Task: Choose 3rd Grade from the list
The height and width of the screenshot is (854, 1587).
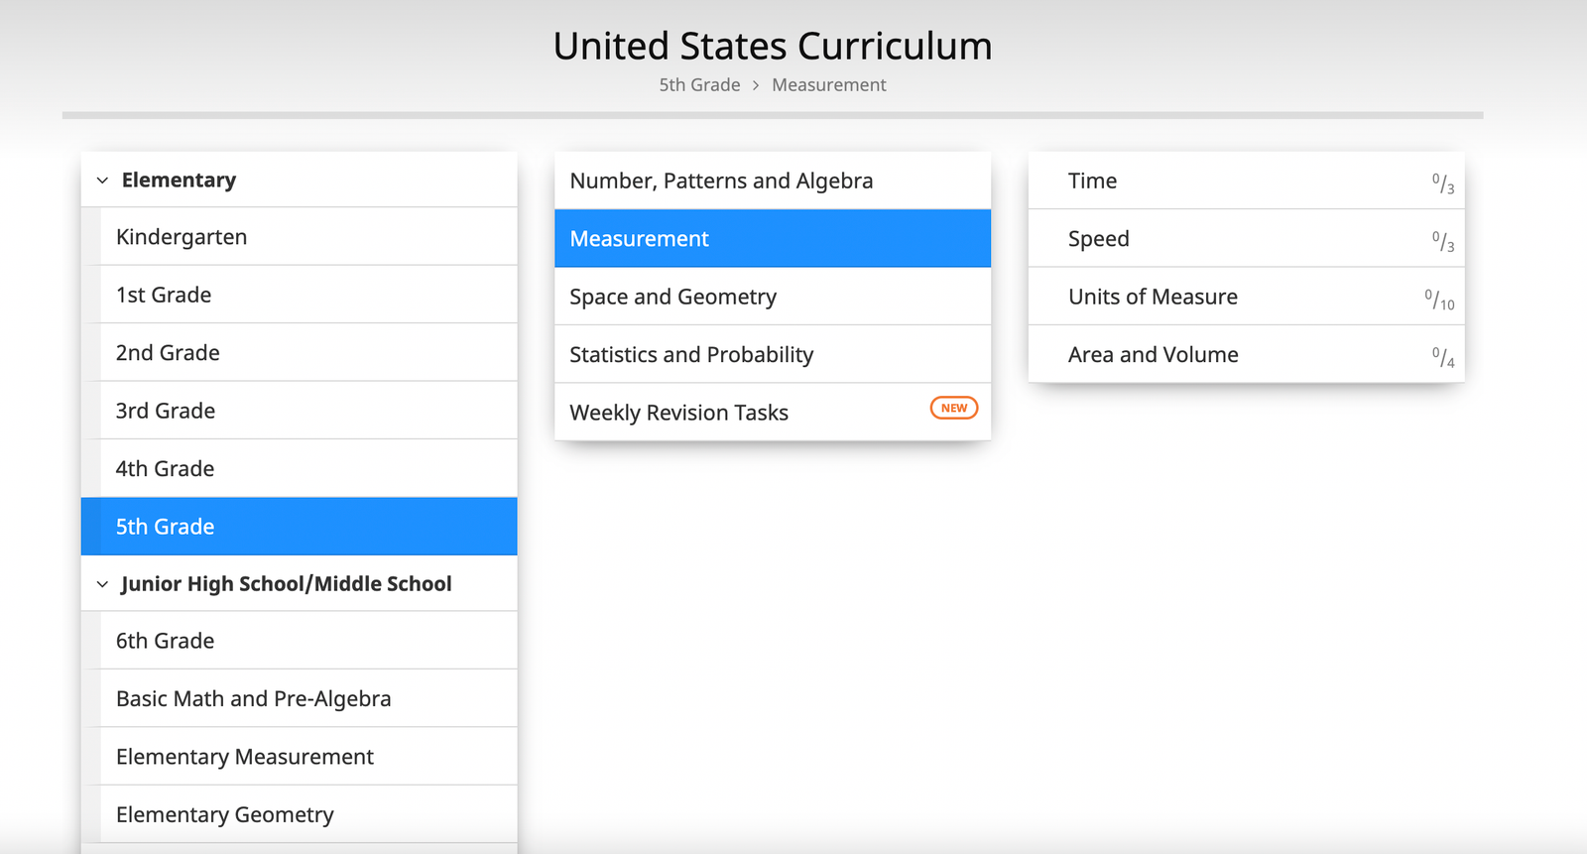Action: [x=166, y=411]
